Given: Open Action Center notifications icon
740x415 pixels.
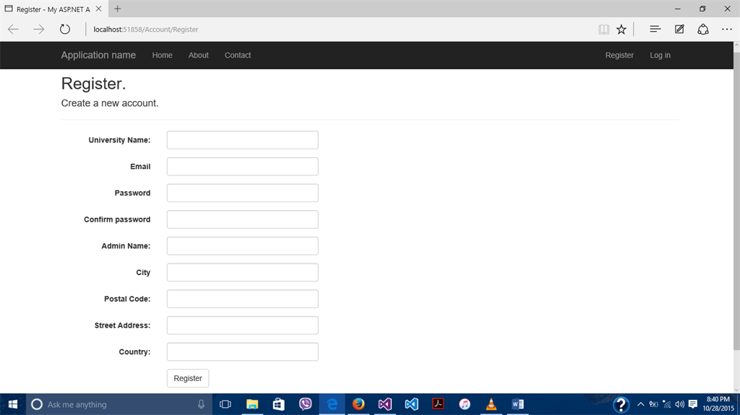Looking at the screenshot, I should 693,404.
